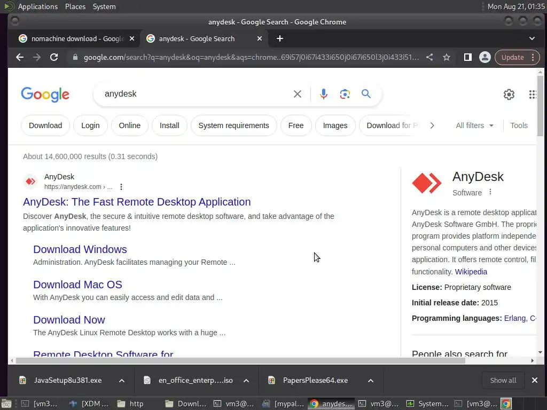
Task: Open the tab search dropdown arrow
Action: click(x=532, y=38)
